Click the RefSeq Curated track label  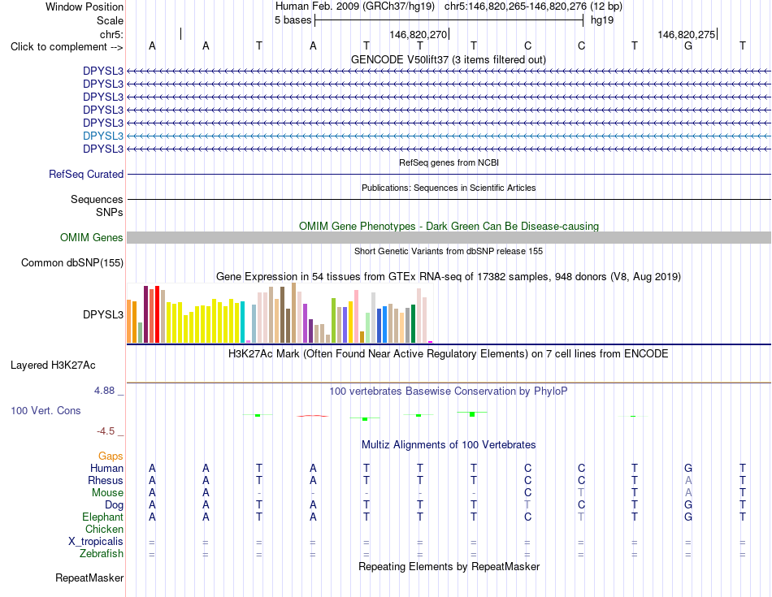[x=86, y=175]
